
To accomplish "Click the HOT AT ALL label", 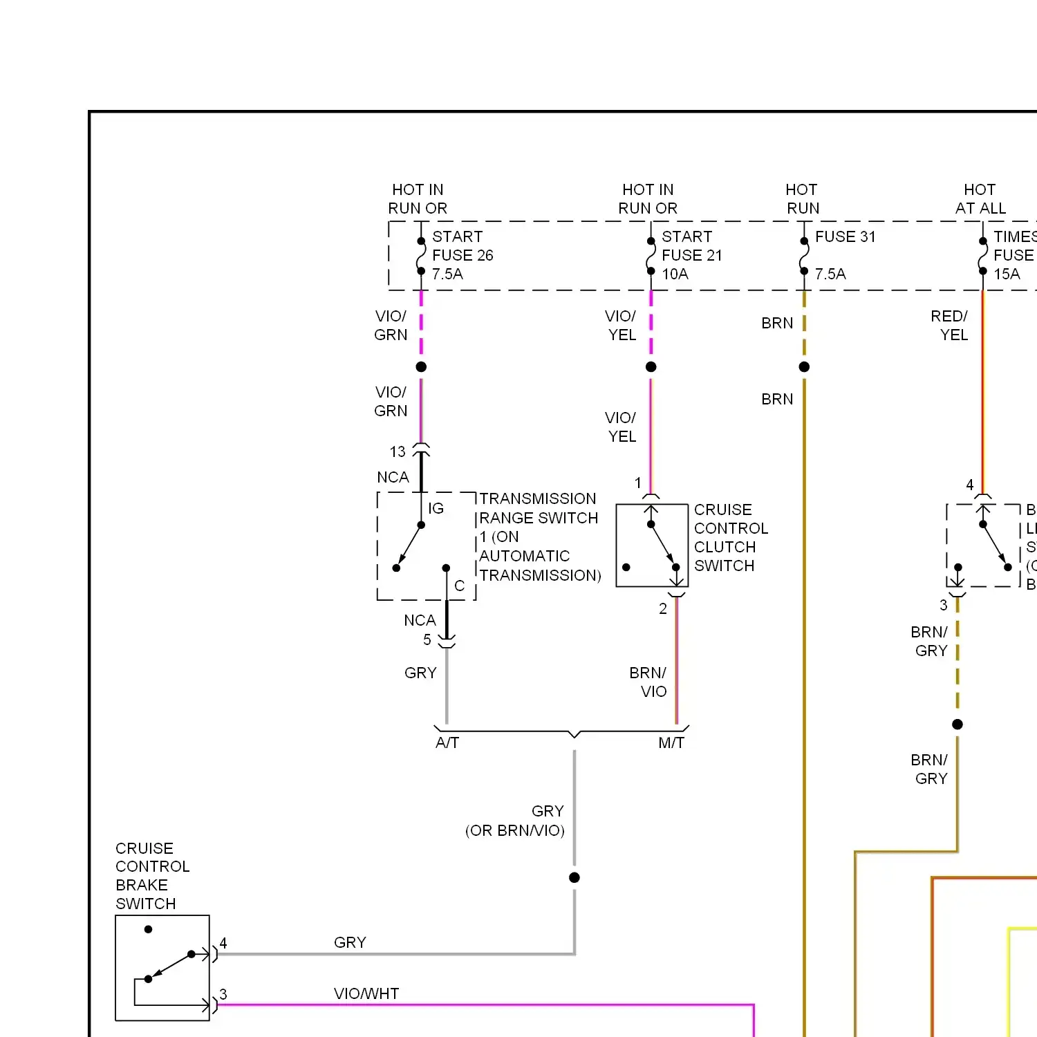I will click(980, 199).
